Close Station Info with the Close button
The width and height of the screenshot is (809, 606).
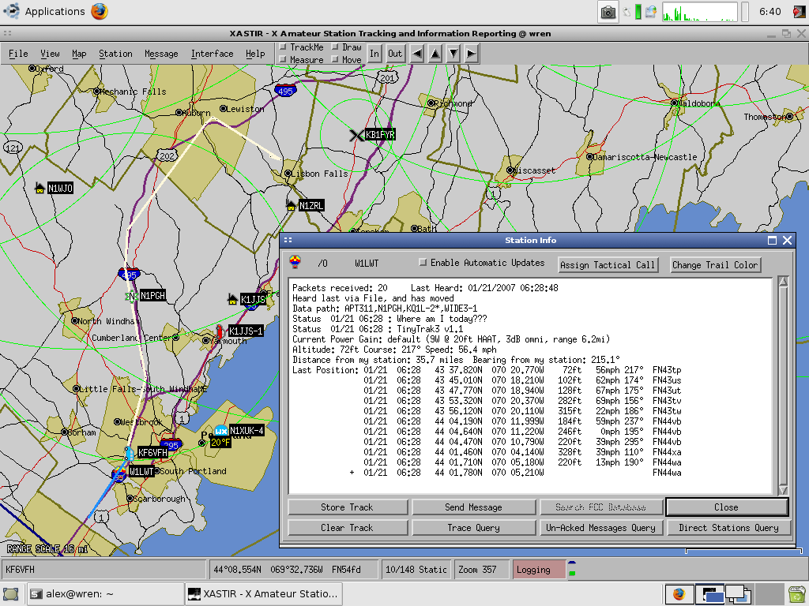click(x=727, y=507)
